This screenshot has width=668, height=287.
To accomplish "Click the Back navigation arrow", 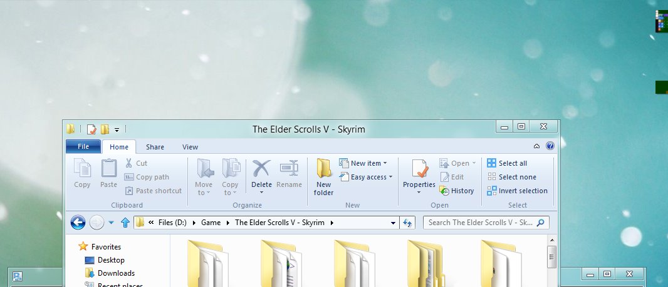I will 78,223.
